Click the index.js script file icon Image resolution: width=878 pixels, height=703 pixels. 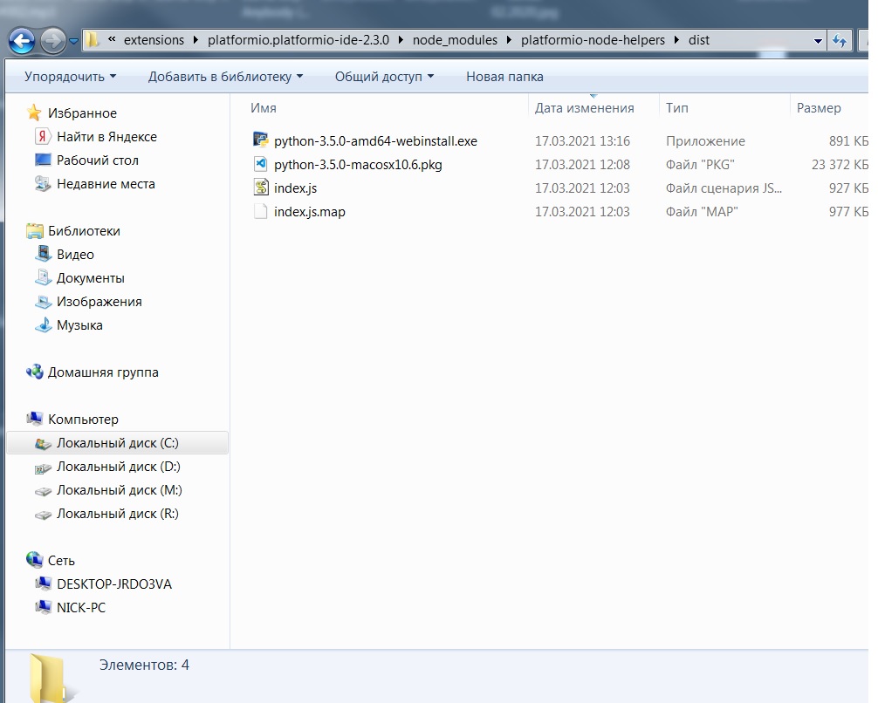click(261, 187)
